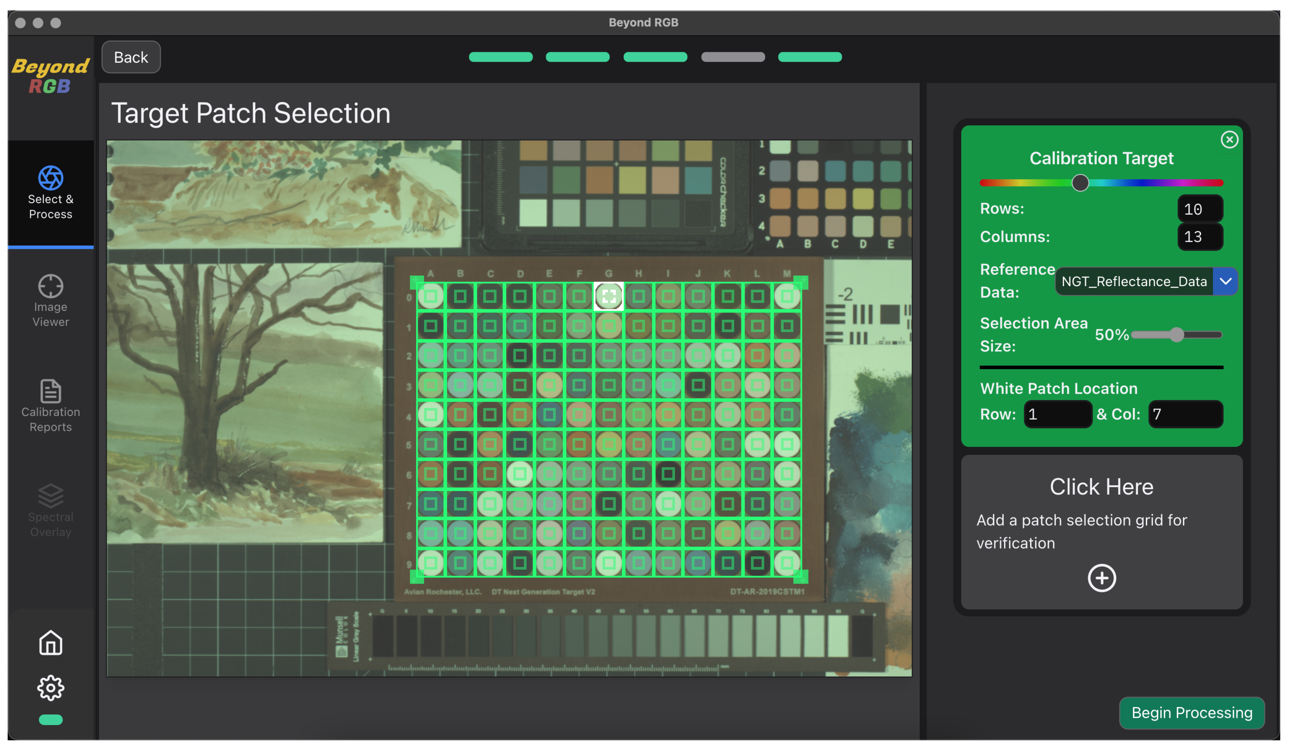Image resolution: width=1290 pixels, height=749 pixels.
Task: Click the gray fourth progress step bar
Action: (733, 57)
